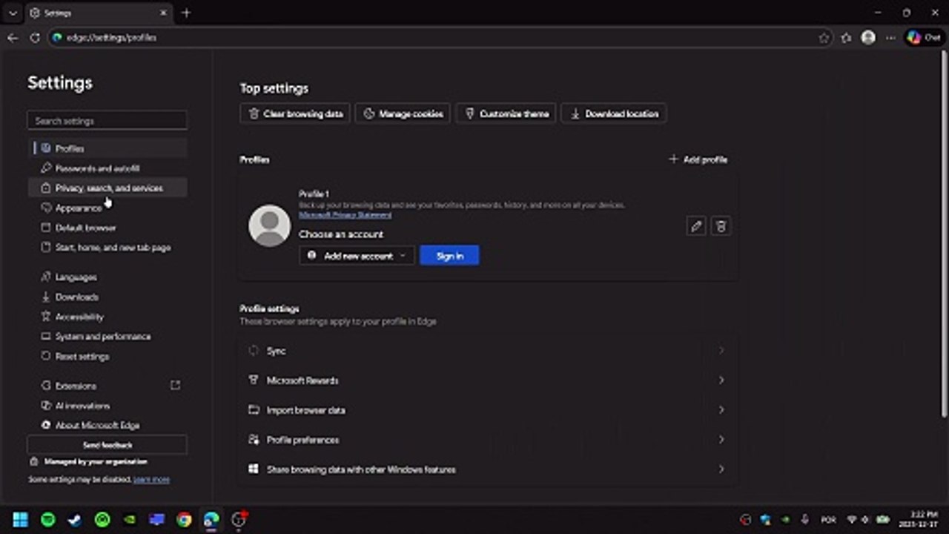Click Customize theme button
The height and width of the screenshot is (534, 949).
click(505, 114)
